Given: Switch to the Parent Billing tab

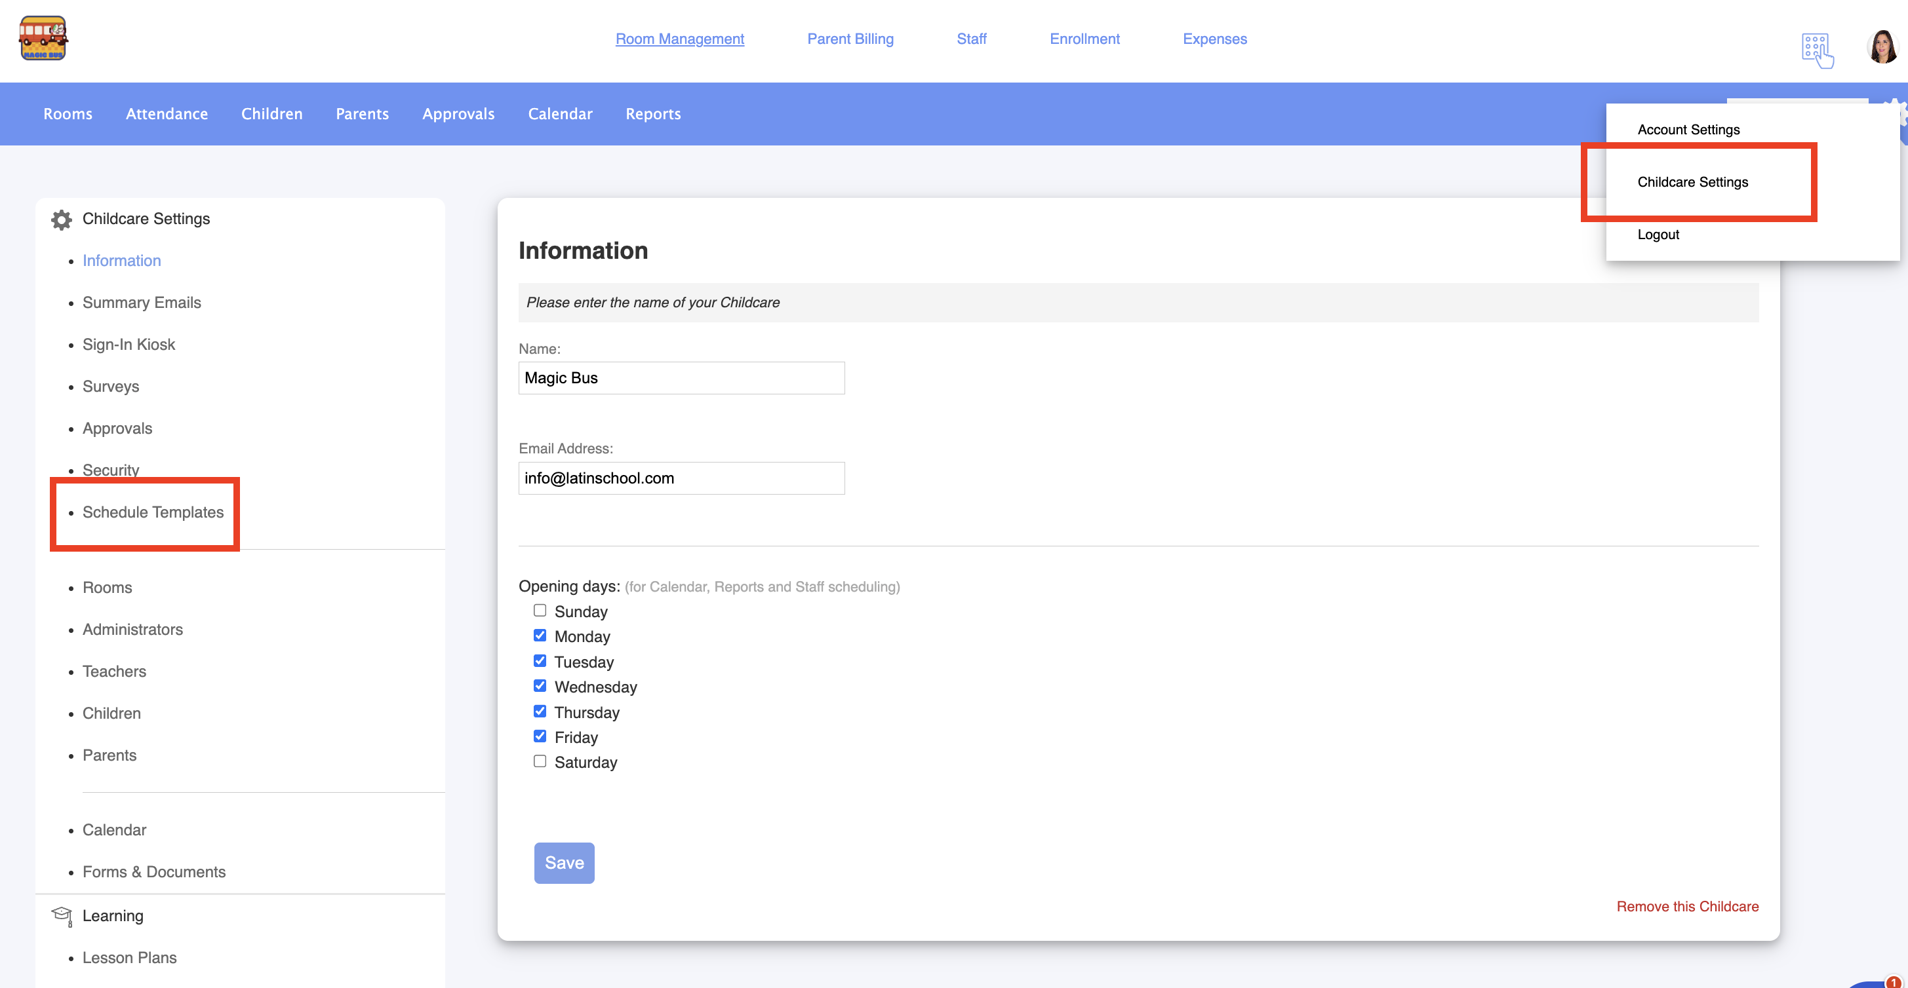Looking at the screenshot, I should [x=850, y=39].
